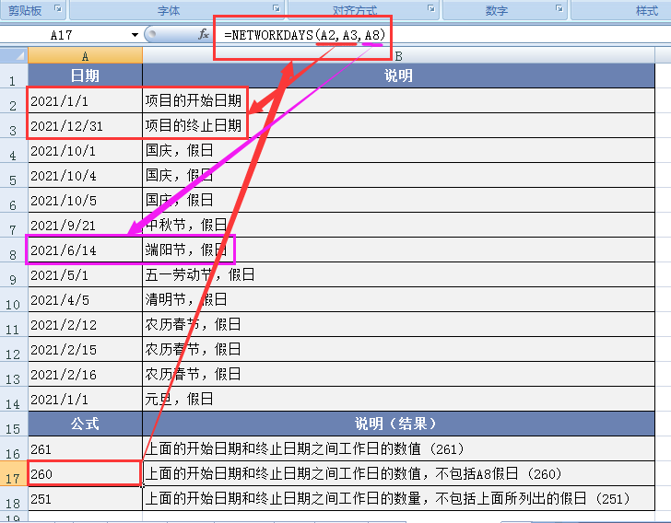Open the Font (字体) group dialog launcher

(277, 8)
